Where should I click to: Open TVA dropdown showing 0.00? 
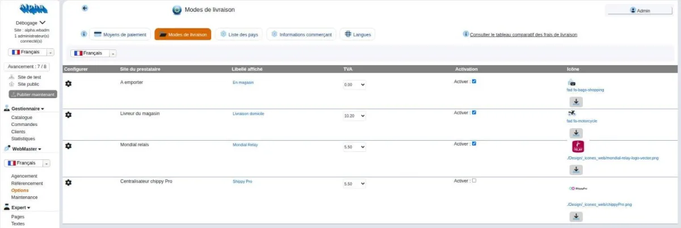tap(354, 85)
